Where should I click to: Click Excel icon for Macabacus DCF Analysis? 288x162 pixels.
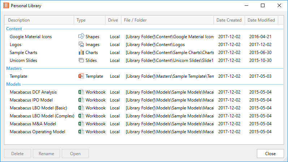(x=81, y=92)
